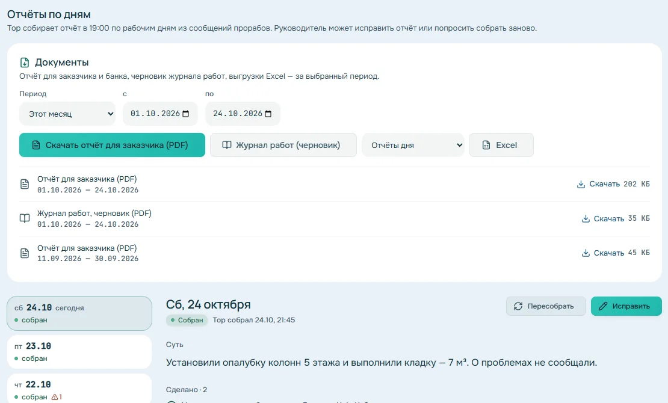Screen dimensions: 668x403
Task: Download the 202 КБ customer report
Action: [613, 184]
